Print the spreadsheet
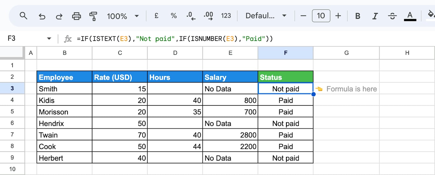The width and height of the screenshot is (435, 175). 76,16
